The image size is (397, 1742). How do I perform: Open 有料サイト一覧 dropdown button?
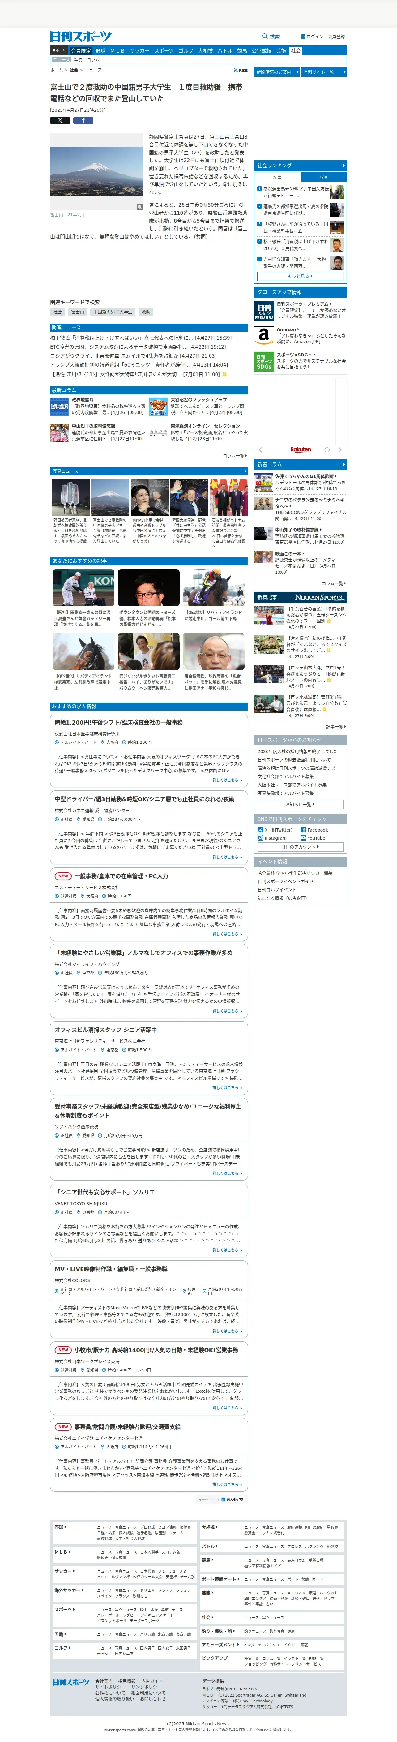[324, 72]
